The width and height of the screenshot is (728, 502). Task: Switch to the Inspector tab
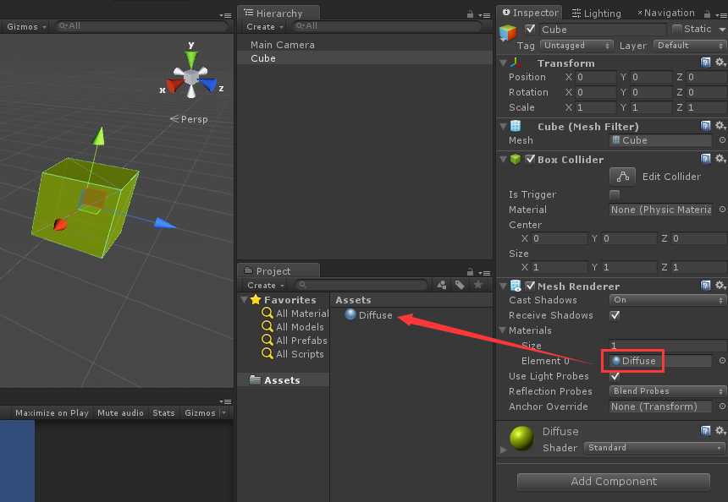coord(530,13)
